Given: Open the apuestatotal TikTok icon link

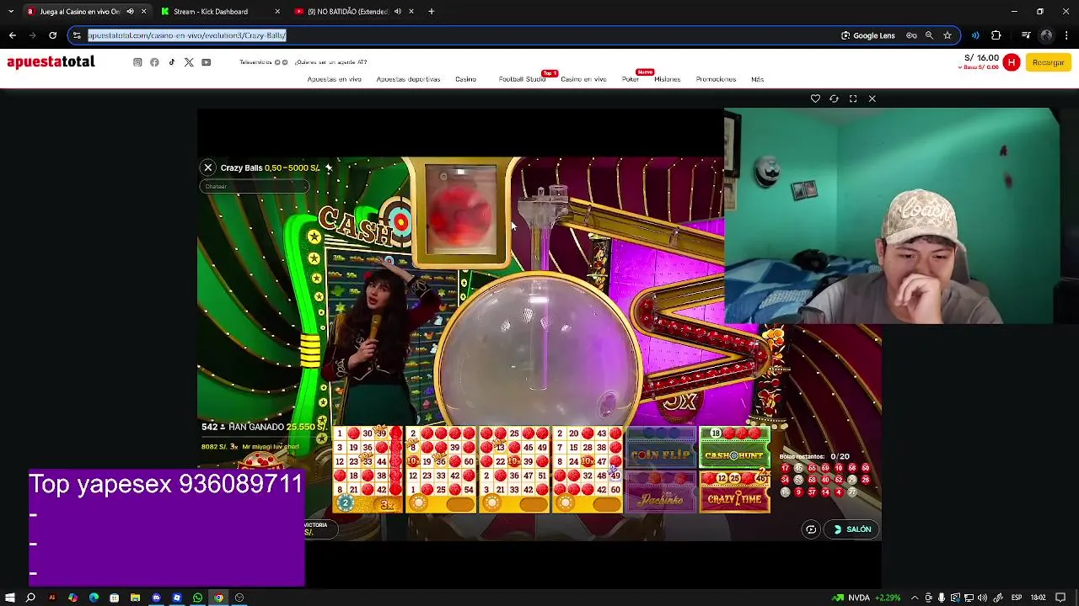Looking at the screenshot, I should pyautogui.click(x=172, y=62).
